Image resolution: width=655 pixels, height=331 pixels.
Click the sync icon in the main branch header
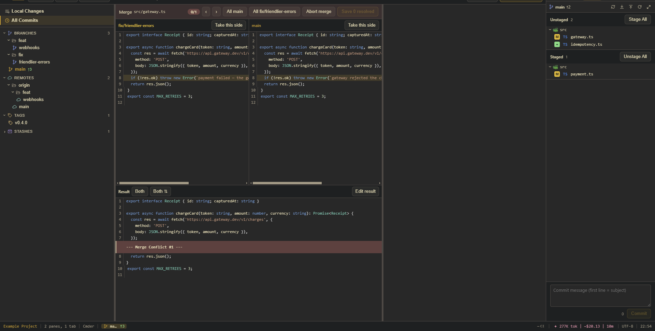[613, 7]
